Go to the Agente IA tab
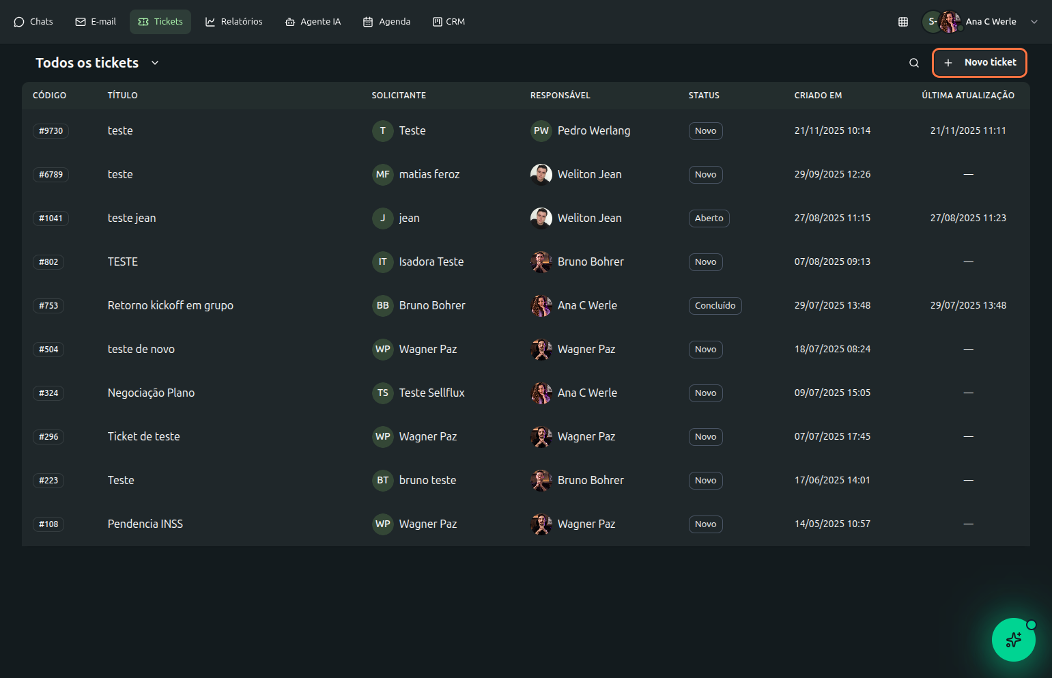 pos(313,22)
